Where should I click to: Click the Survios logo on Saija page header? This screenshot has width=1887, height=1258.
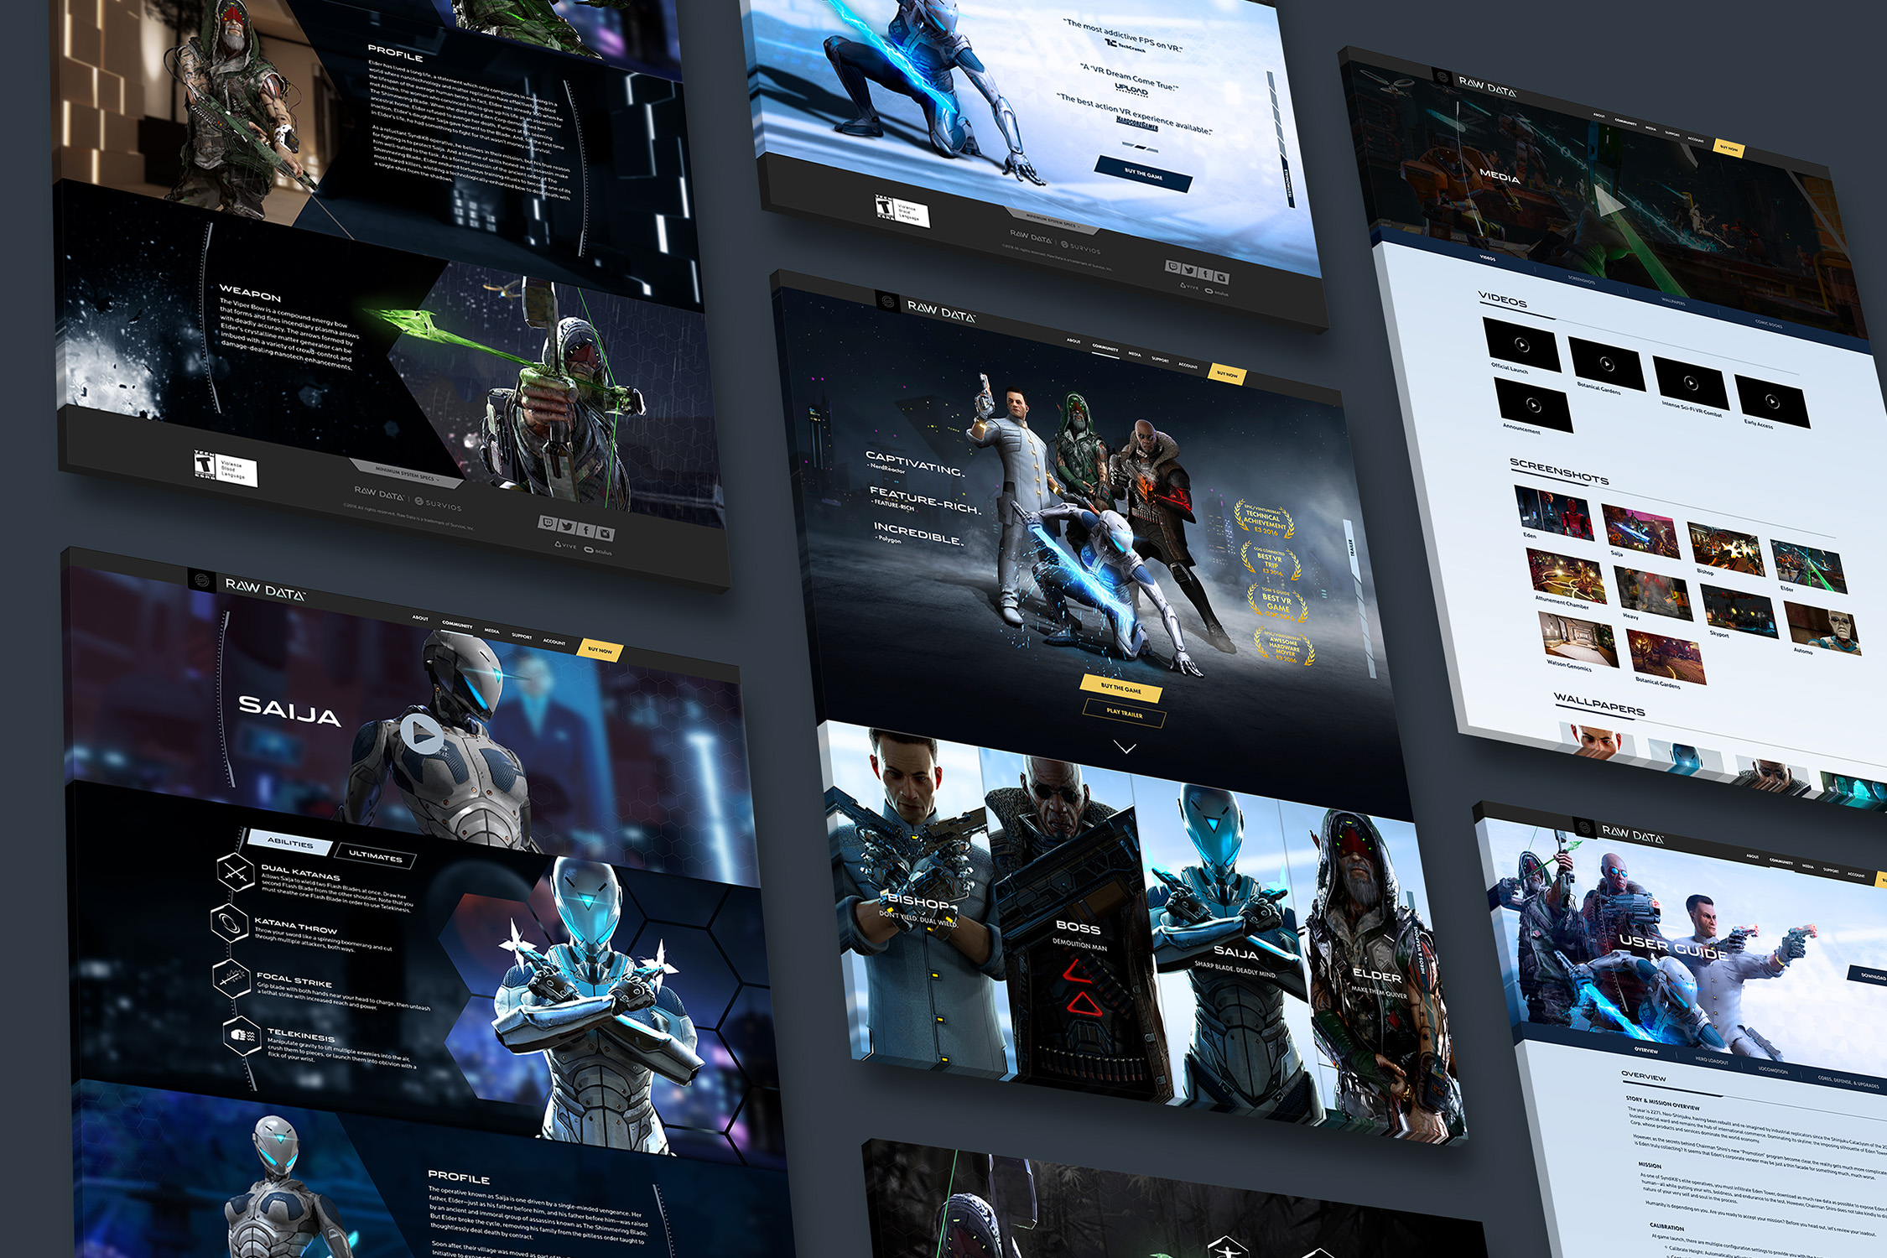point(200,579)
